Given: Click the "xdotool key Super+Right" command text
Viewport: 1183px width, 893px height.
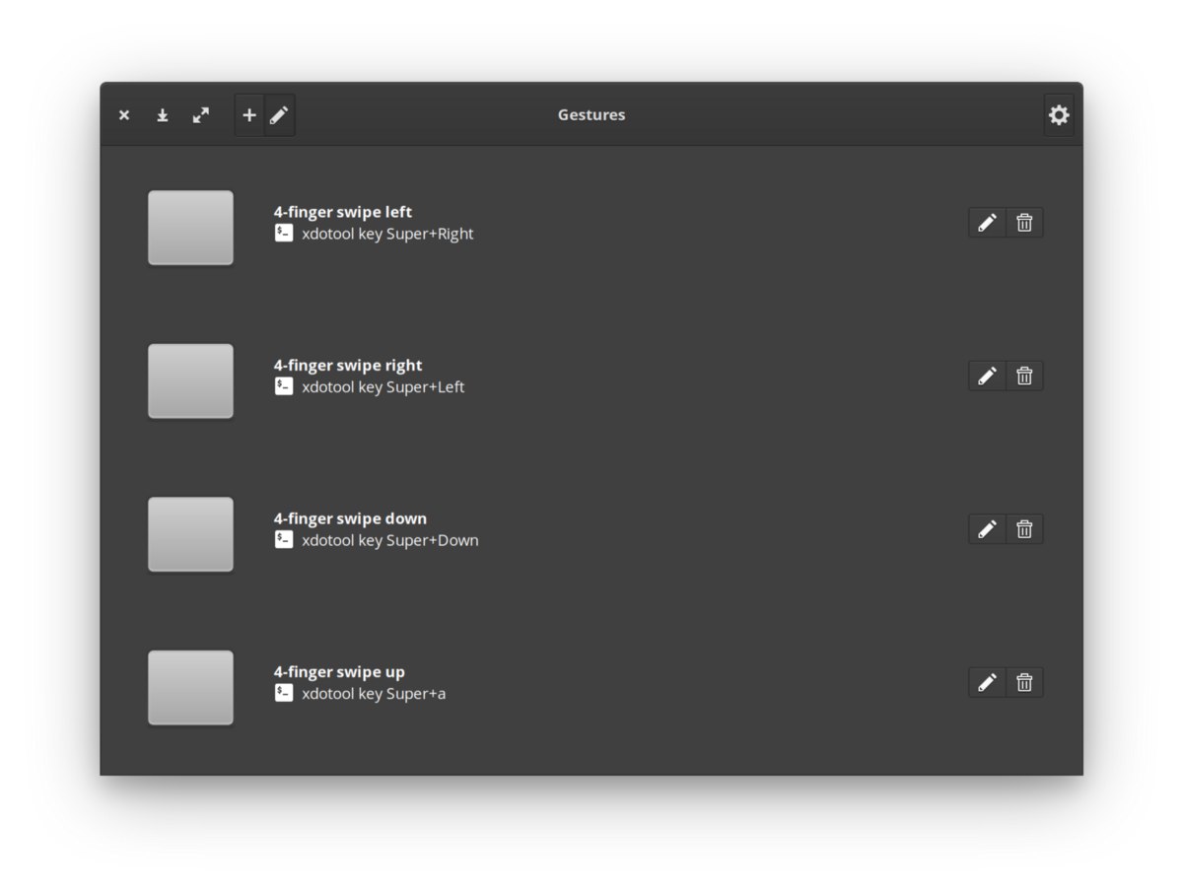Looking at the screenshot, I should tap(387, 234).
